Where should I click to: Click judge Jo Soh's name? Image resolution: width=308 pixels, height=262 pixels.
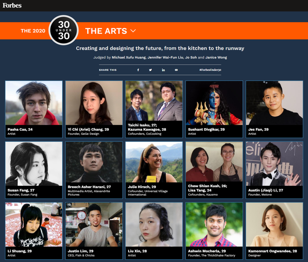click(x=191, y=57)
